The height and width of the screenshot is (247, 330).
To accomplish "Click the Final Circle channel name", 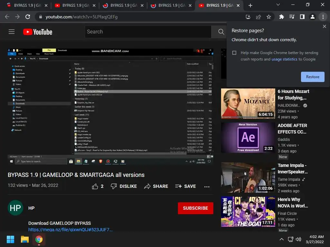I will (x=287, y=214).
